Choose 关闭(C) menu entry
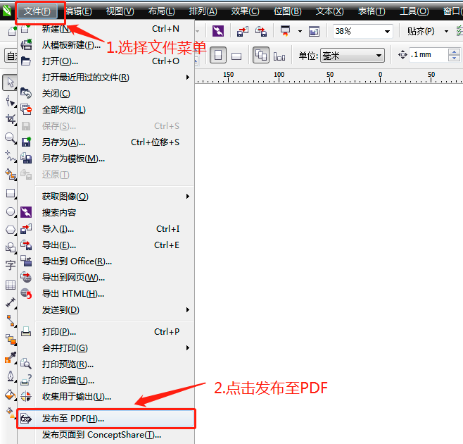 tap(106, 94)
